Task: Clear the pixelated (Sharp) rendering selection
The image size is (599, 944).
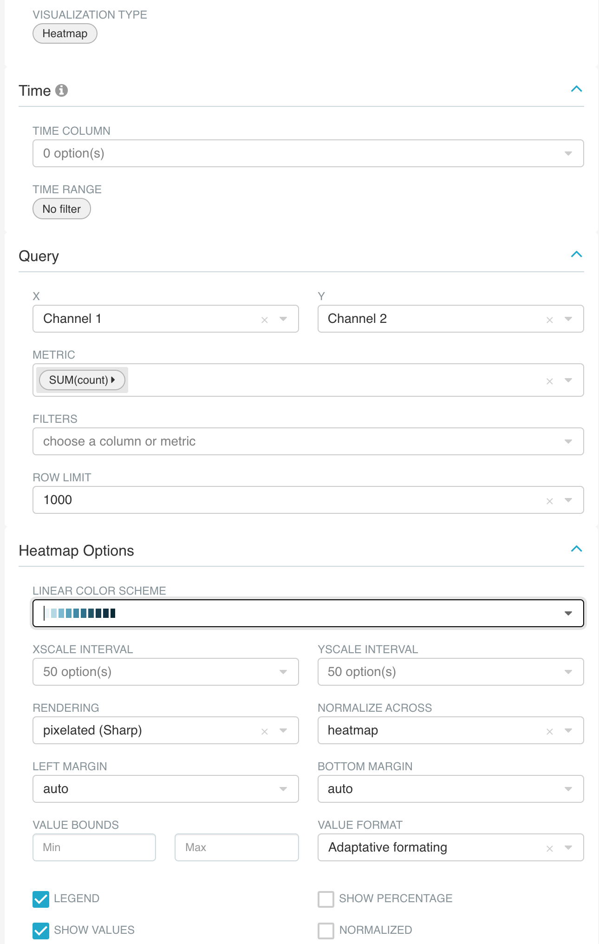Action: [x=265, y=731]
